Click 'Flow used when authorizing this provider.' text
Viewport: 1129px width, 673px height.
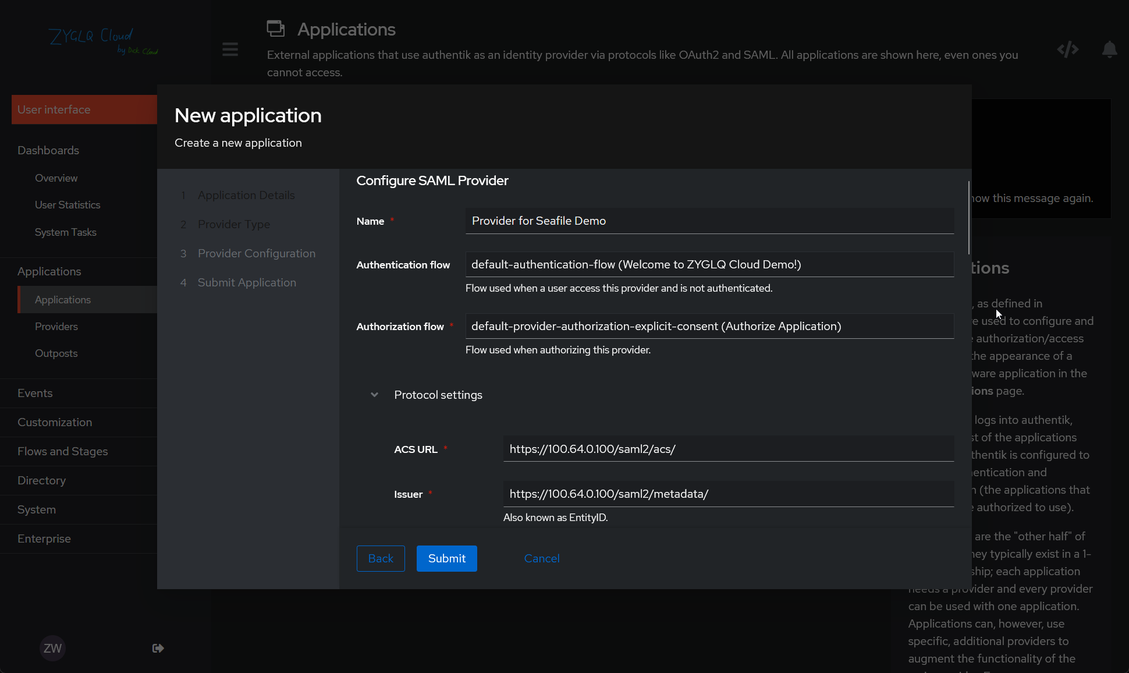click(x=558, y=350)
